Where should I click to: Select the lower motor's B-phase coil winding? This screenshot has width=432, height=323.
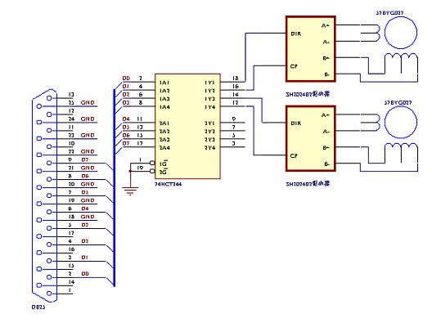click(401, 153)
